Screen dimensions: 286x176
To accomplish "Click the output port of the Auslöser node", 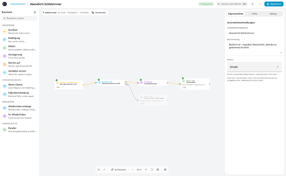I will [x=83, y=85].
